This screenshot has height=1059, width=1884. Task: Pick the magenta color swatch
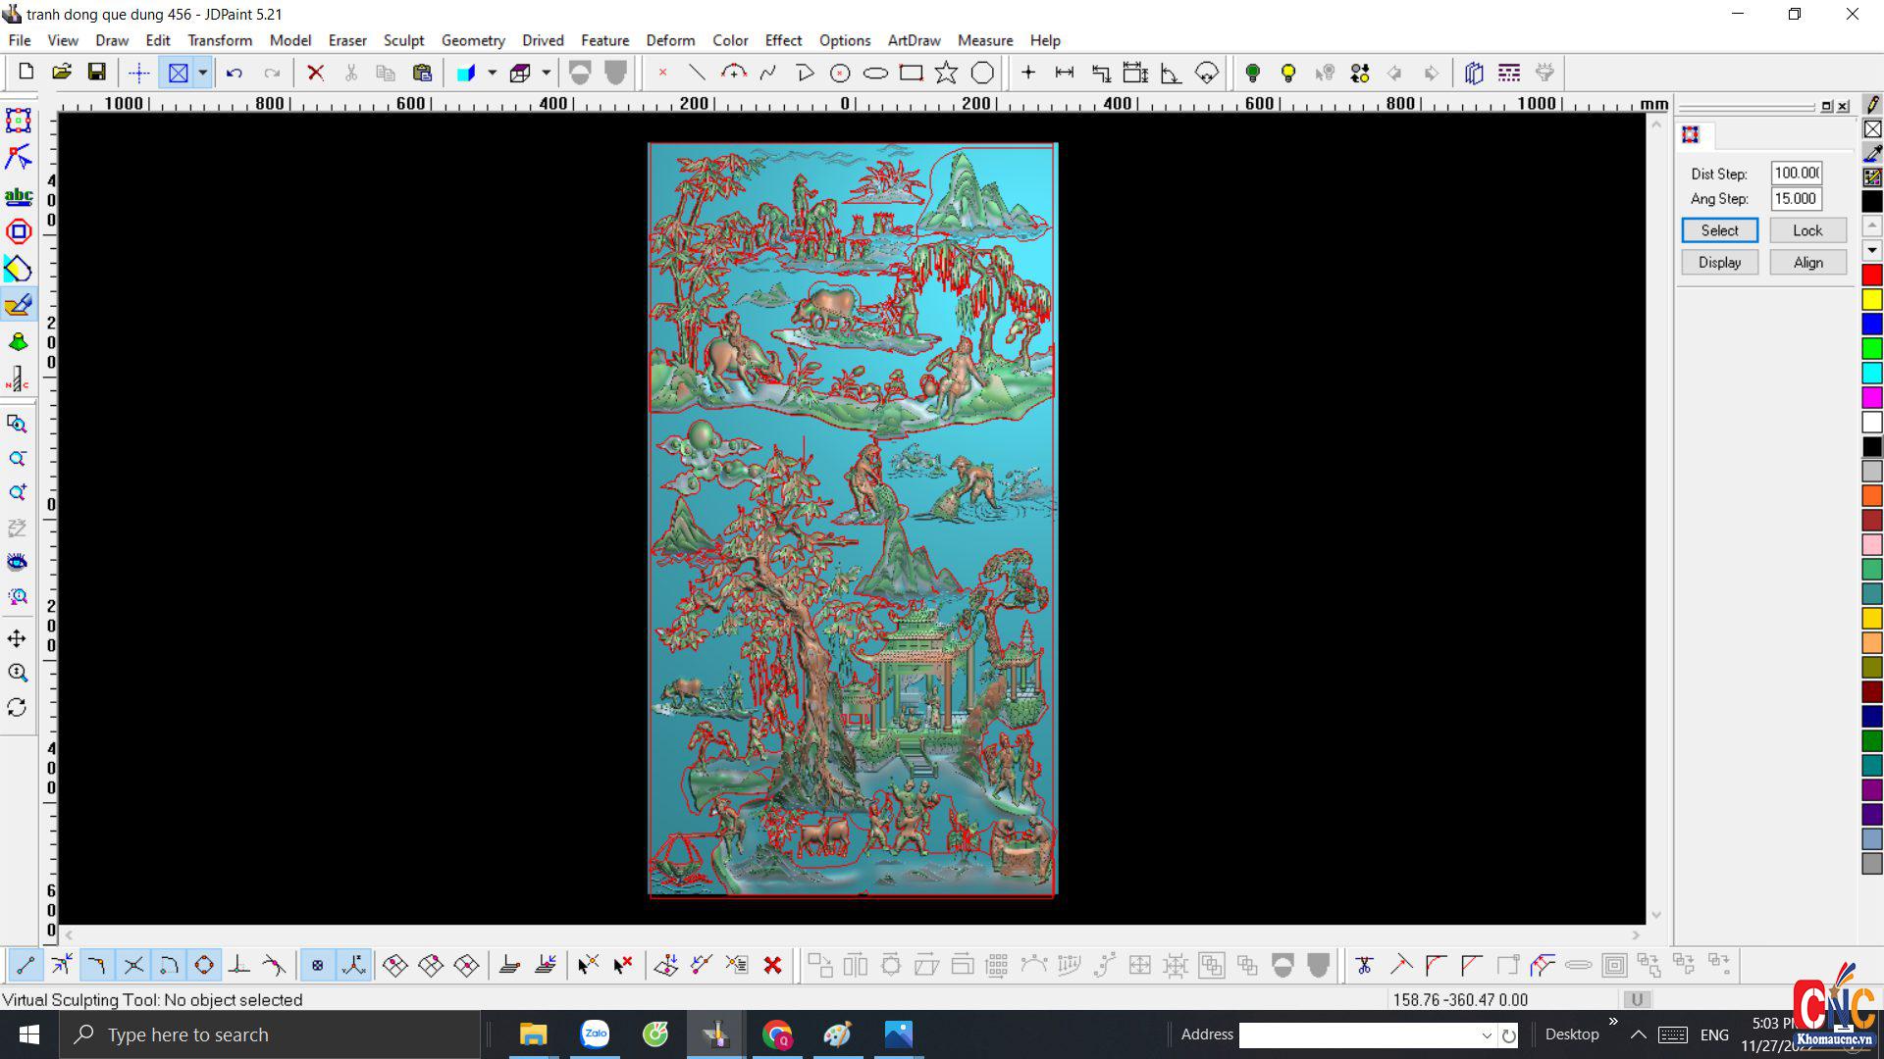tap(1871, 397)
